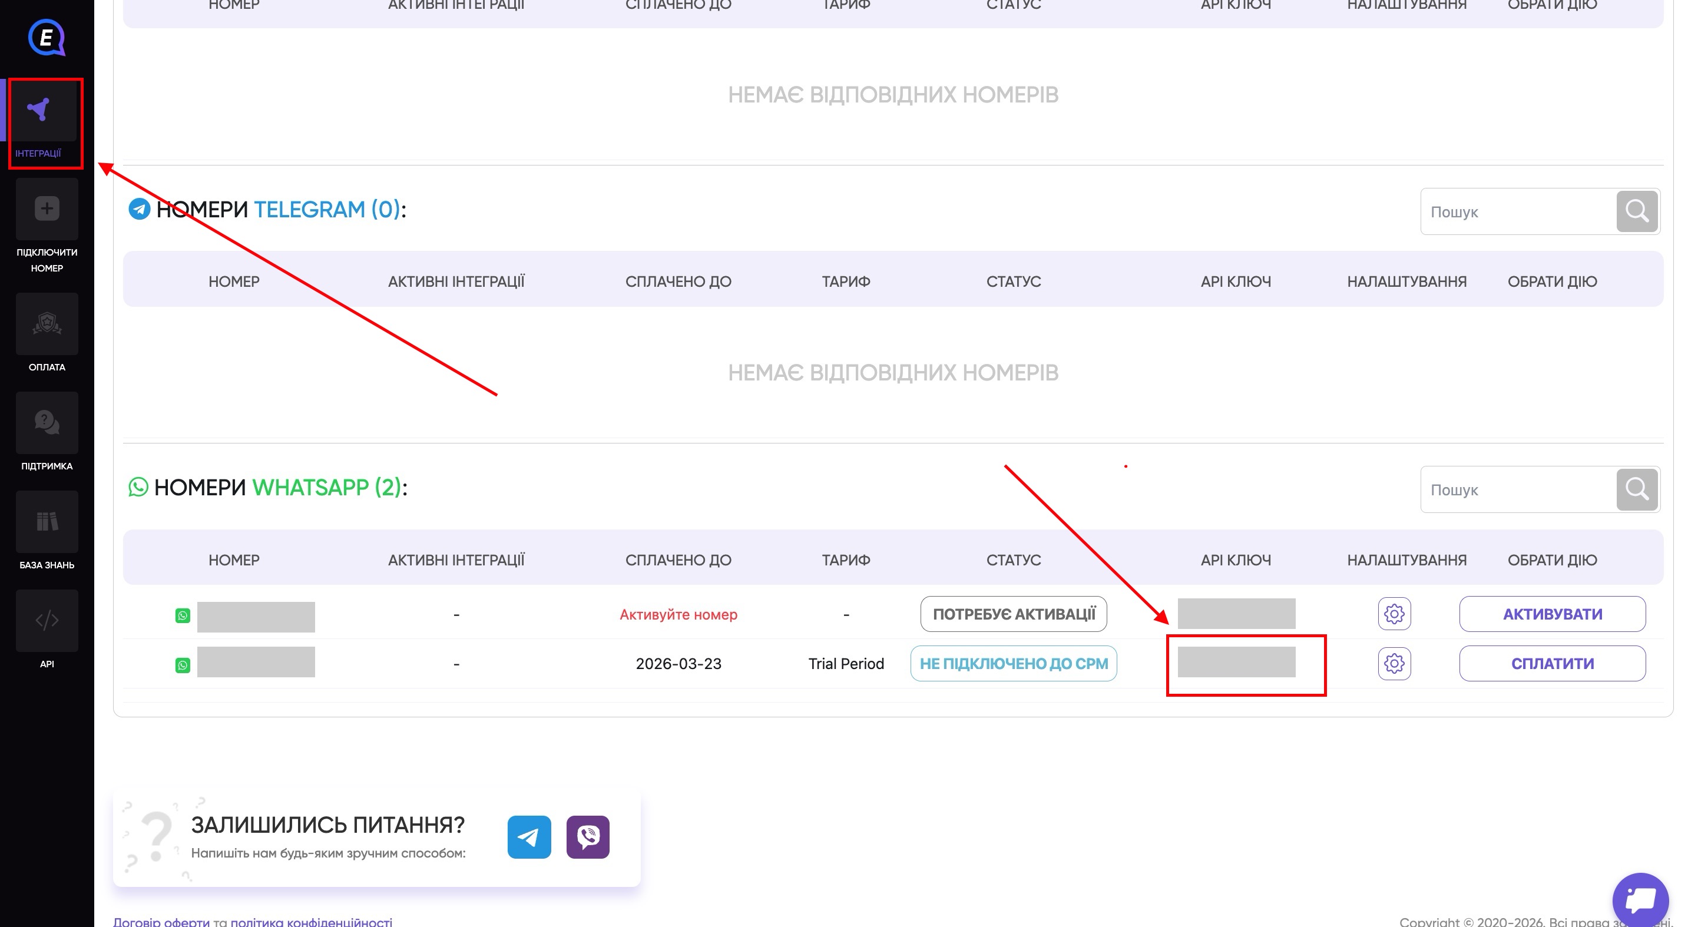
Task: Open the API sidebar section
Action: (x=47, y=620)
